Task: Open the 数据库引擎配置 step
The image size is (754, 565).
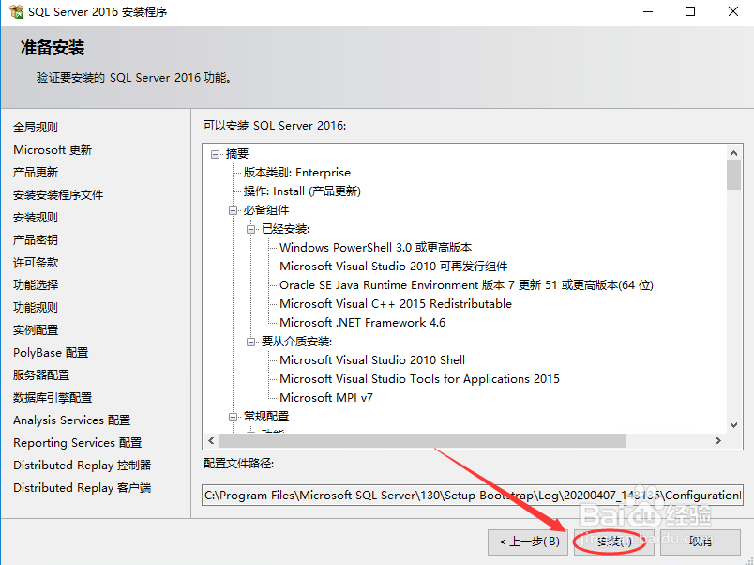Action: (x=53, y=398)
